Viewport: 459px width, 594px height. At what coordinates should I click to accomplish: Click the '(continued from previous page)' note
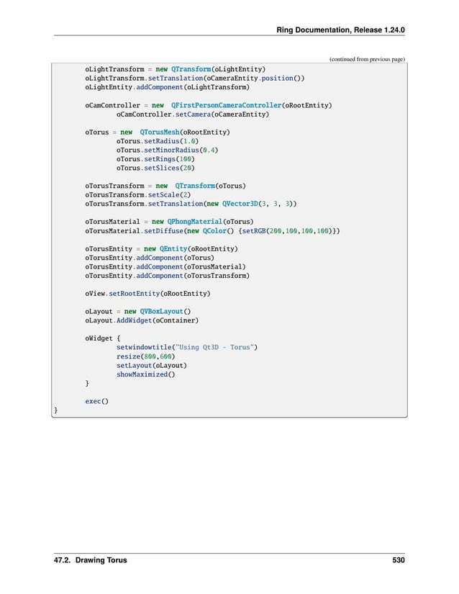click(367, 59)
